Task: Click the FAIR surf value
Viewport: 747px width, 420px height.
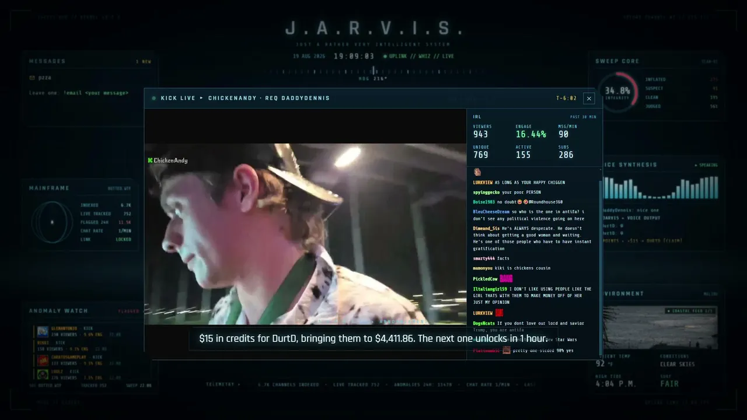Action: (670, 384)
